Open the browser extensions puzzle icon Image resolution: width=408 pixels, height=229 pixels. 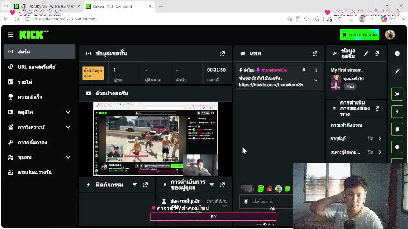coord(317,19)
